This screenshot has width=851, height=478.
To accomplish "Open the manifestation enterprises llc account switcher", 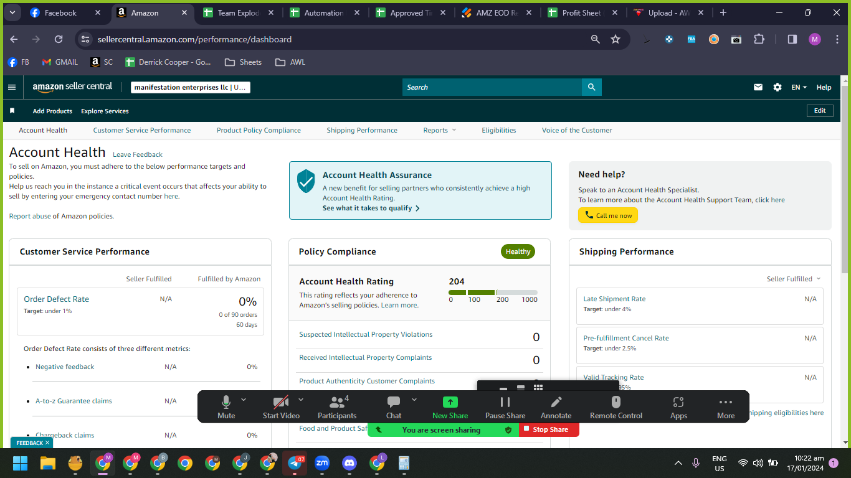I will click(191, 87).
